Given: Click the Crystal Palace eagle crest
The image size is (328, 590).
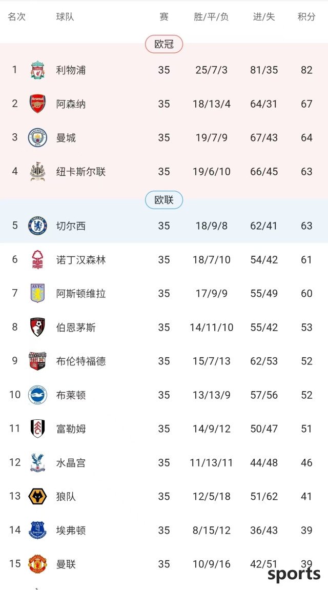Looking at the screenshot, I should (37, 463).
